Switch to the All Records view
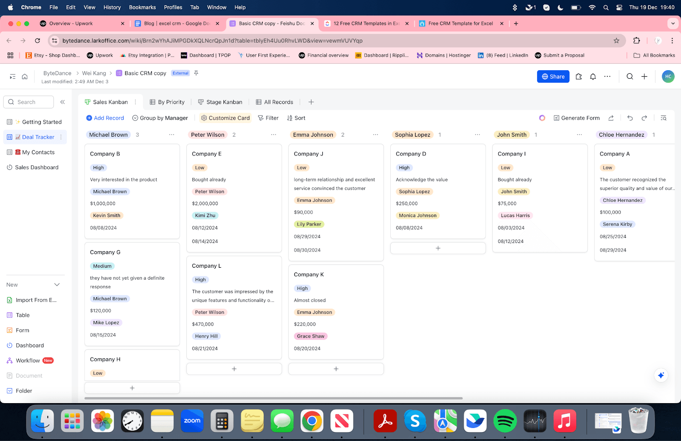The image size is (681, 441). click(275, 102)
